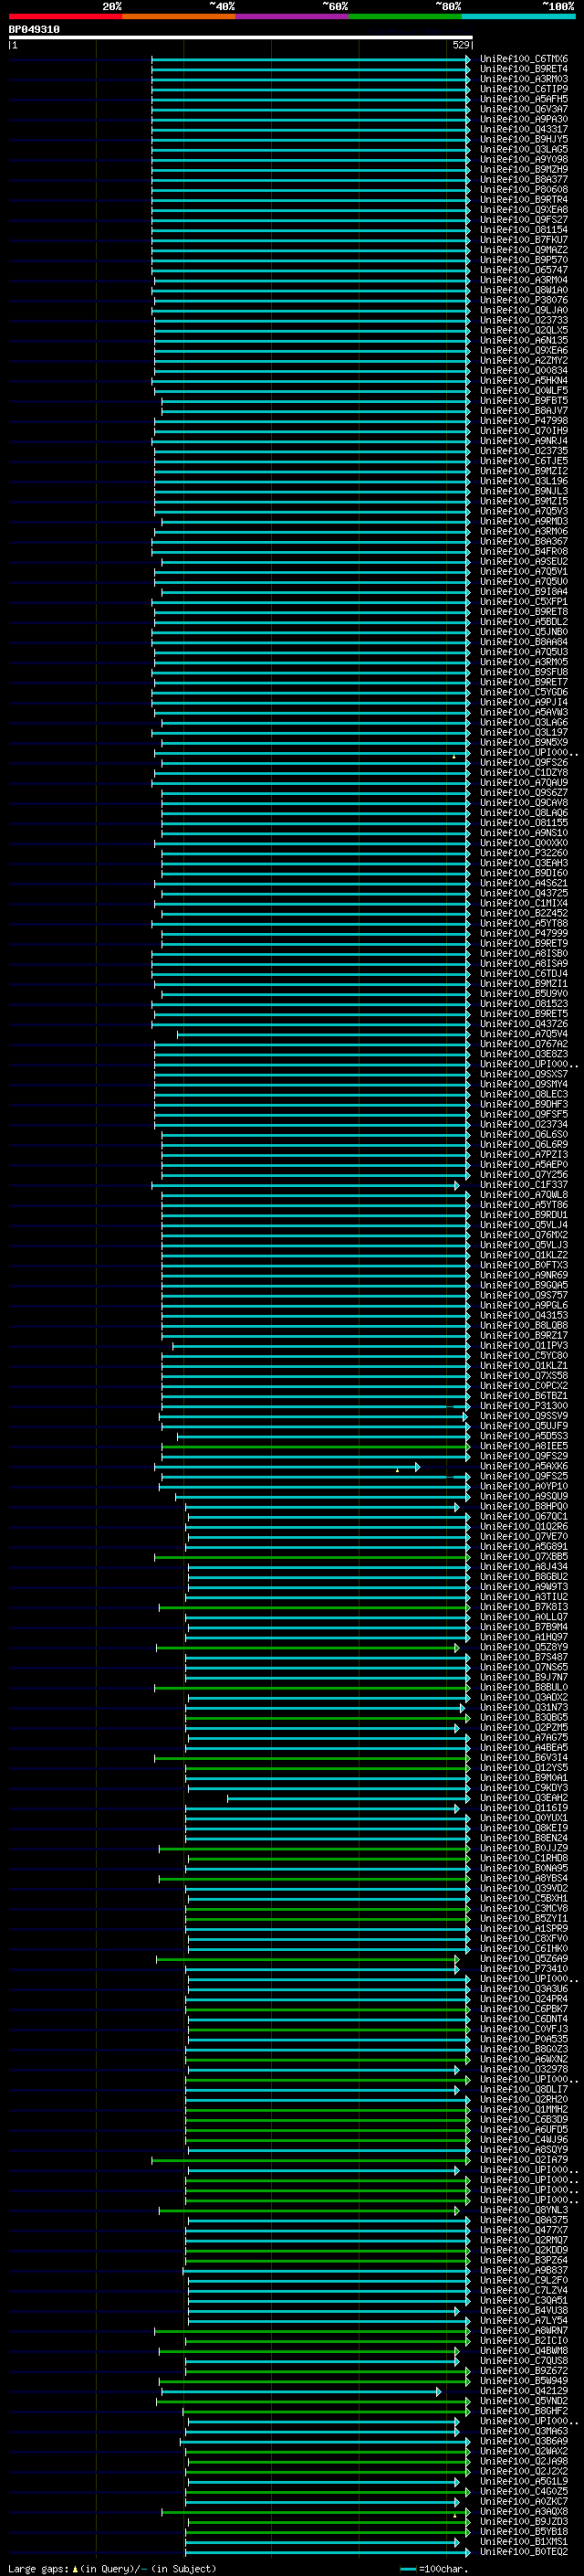Click the UniRef100_A7PZI3 label
This screenshot has width=584, height=2576.
tap(524, 1155)
